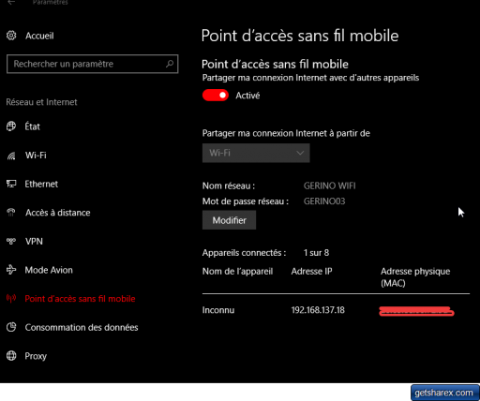This screenshot has width=480, height=401.
Task: Click the Accueil gear icon
Action: pyautogui.click(x=11, y=36)
